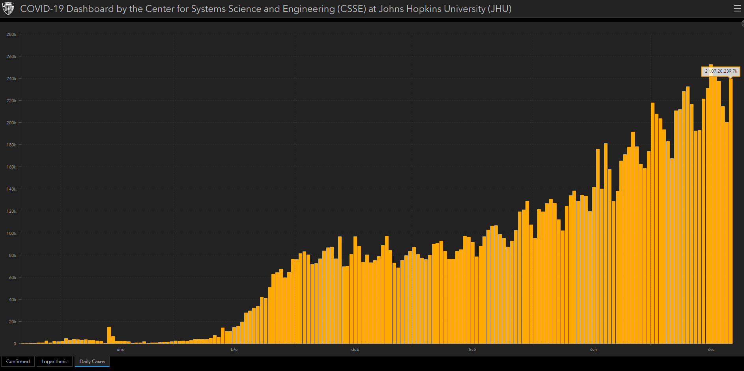Click the 280k y-axis label
744x371 pixels.
(11, 35)
